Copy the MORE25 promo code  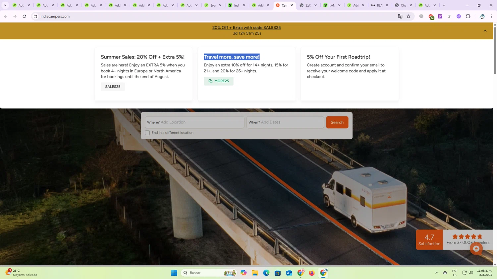pos(219,81)
